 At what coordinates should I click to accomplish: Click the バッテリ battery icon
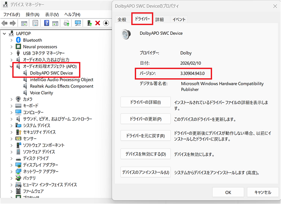pyautogui.click(x=18, y=178)
